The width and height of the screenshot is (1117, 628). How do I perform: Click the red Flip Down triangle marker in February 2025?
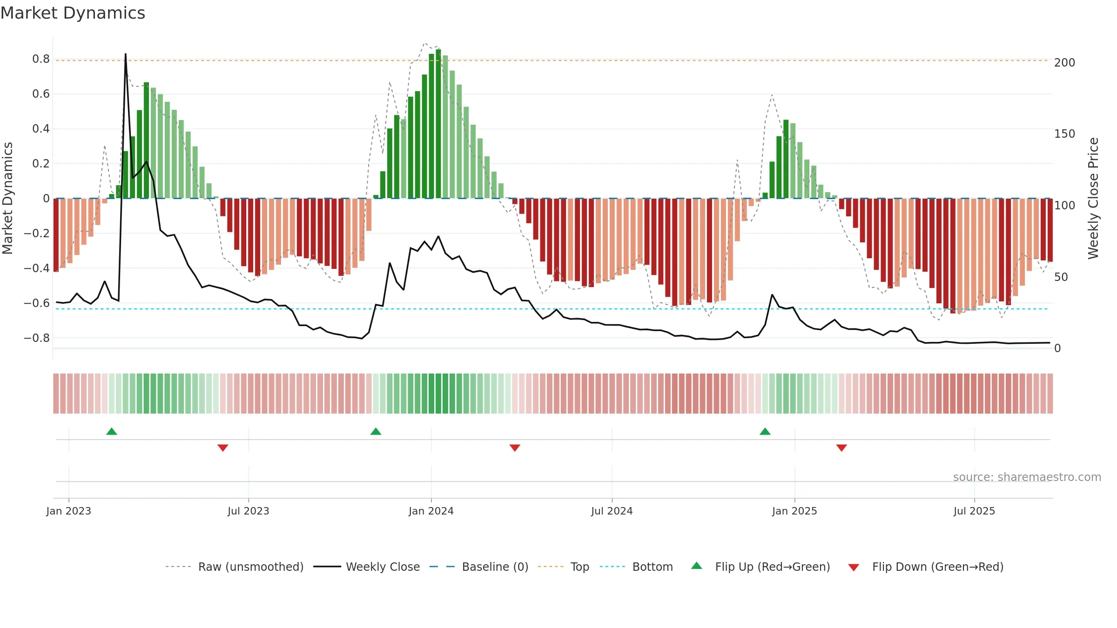[841, 448]
